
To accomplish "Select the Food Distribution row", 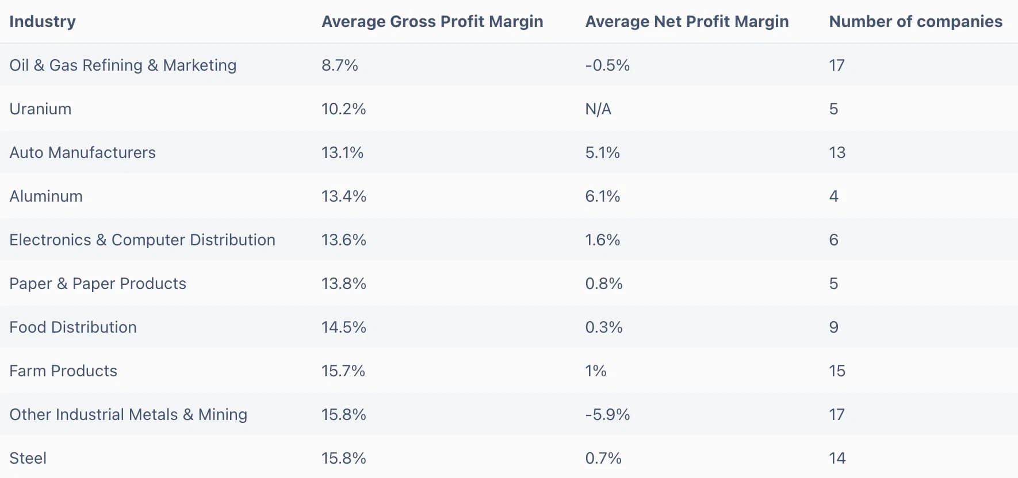I will (509, 327).
